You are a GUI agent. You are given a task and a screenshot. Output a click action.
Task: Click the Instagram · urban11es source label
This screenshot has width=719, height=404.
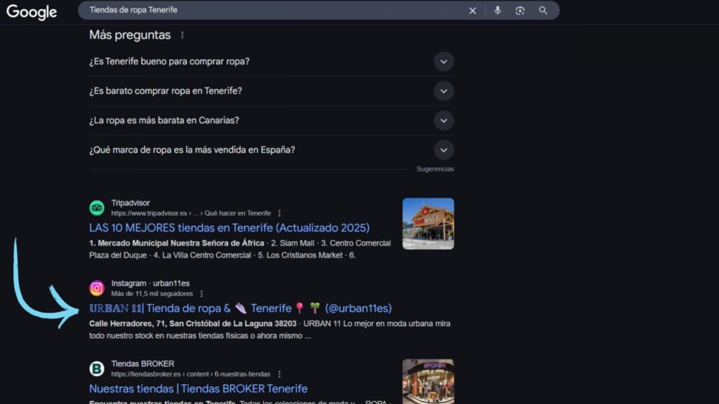click(x=150, y=283)
